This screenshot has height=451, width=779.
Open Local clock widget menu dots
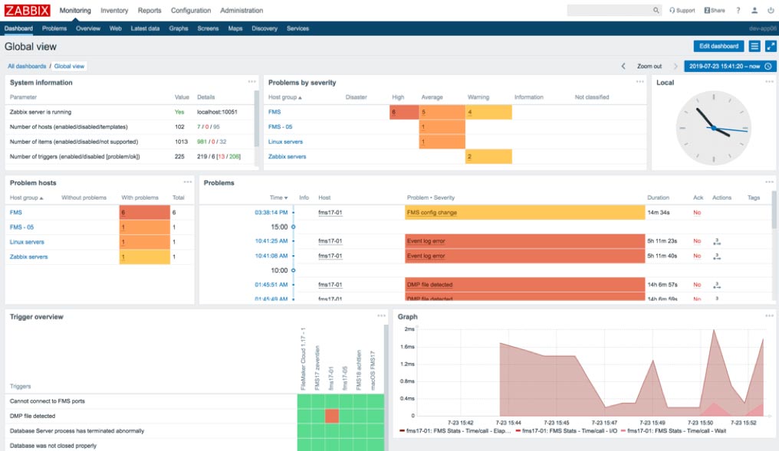pyautogui.click(x=769, y=81)
